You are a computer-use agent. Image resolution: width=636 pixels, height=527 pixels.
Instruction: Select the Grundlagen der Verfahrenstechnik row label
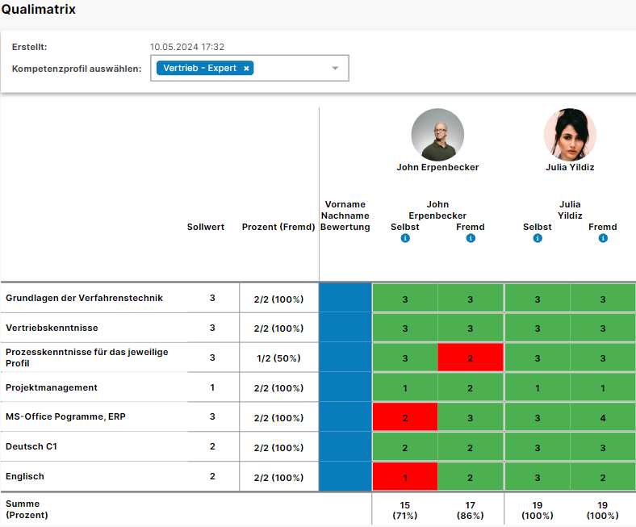pos(84,298)
